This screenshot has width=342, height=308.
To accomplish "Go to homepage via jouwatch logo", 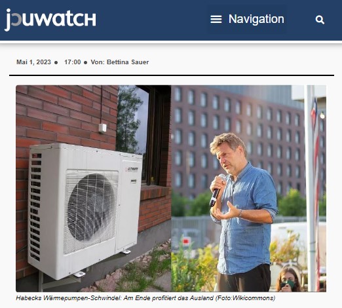I will point(50,20).
